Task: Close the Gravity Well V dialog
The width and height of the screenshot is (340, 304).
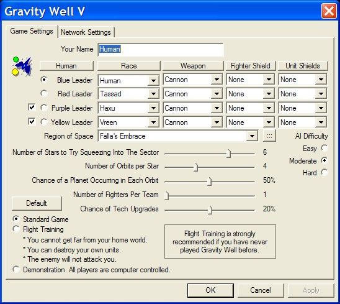Action: tap(329, 11)
